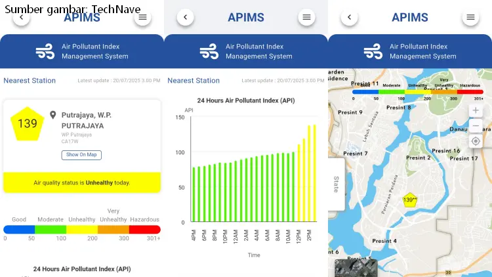Click the CA17W station code

click(70, 142)
